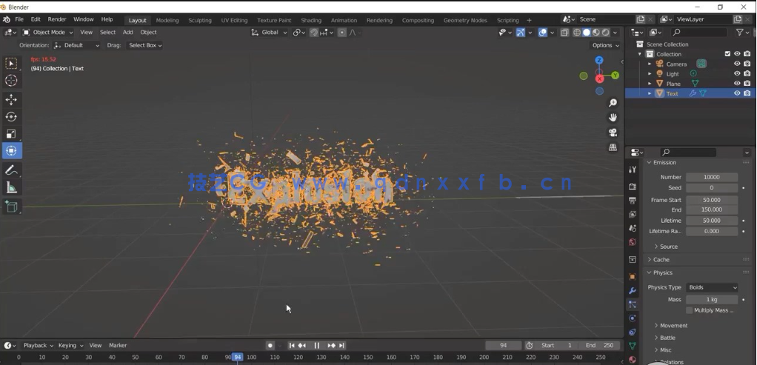Toggle X-ray view in viewport header
The height and width of the screenshot is (365, 757).
point(564,33)
